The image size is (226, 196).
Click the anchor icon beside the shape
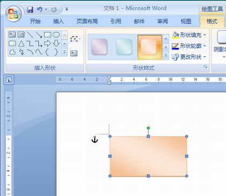click(x=95, y=139)
